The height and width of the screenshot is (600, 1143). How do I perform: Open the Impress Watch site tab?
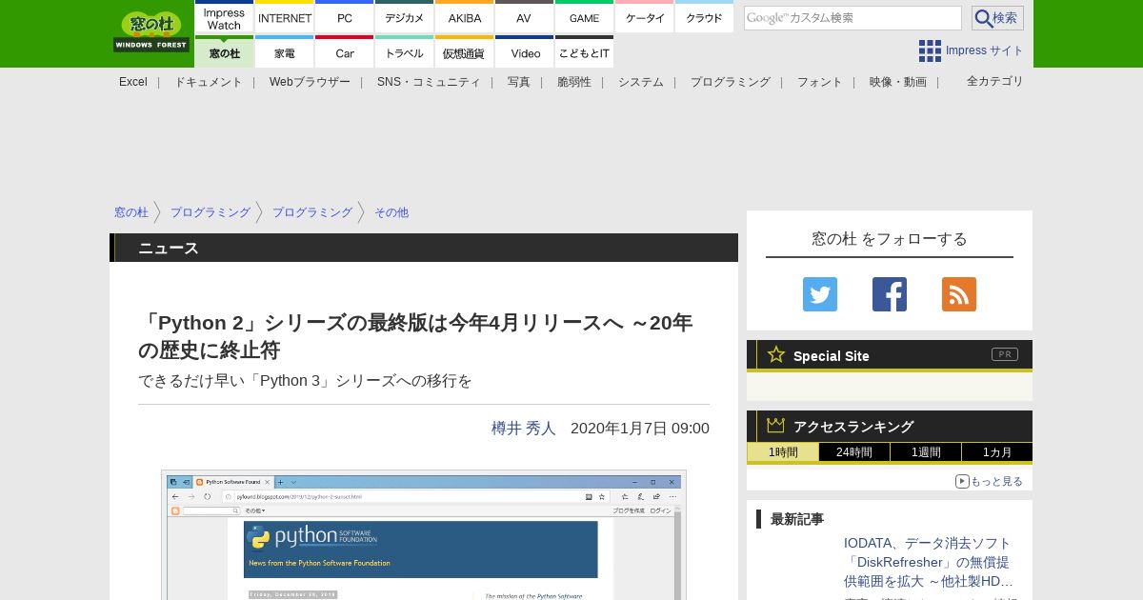coord(225,17)
